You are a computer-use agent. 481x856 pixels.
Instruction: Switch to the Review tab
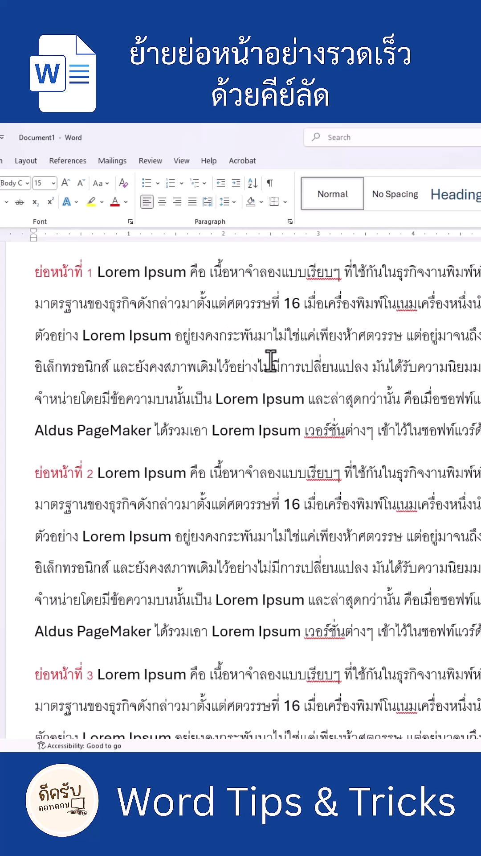click(x=150, y=161)
